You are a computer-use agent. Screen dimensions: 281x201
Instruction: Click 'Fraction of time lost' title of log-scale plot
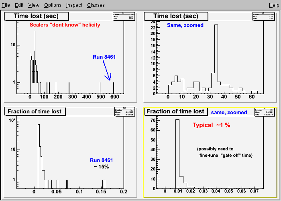(35, 111)
